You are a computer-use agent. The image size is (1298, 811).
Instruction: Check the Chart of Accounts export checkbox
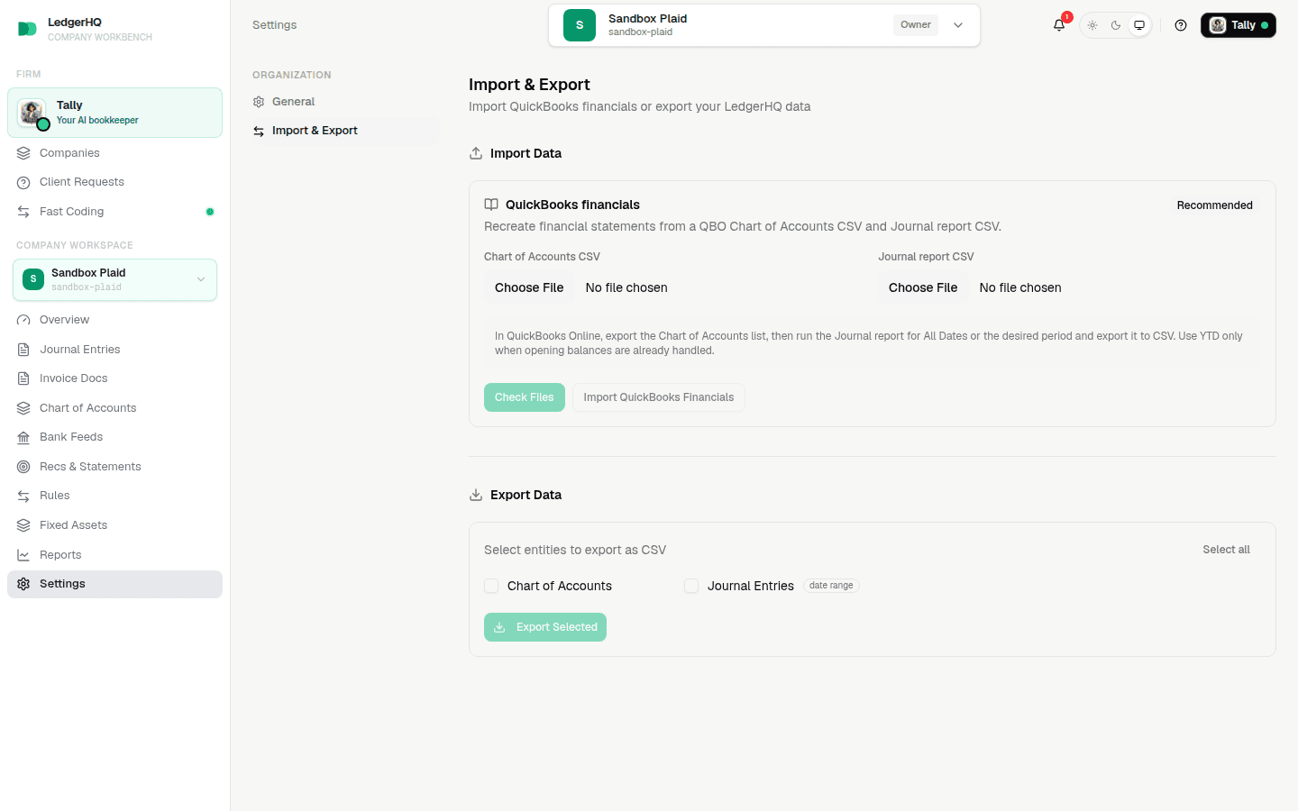pyautogui.click(x=491, y=586)
